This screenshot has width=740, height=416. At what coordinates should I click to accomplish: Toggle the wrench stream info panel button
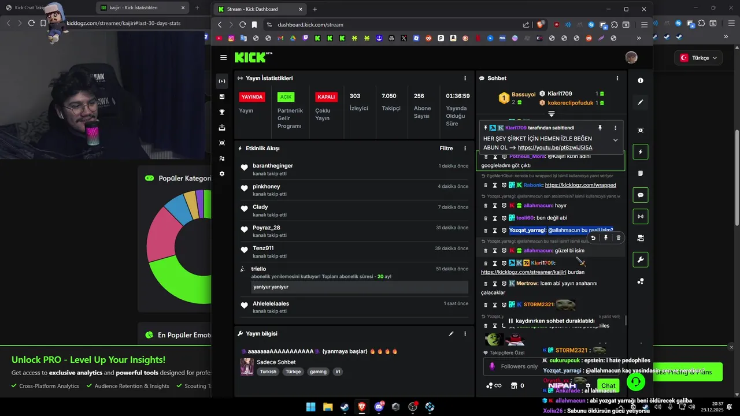click(x=641, y=260)
